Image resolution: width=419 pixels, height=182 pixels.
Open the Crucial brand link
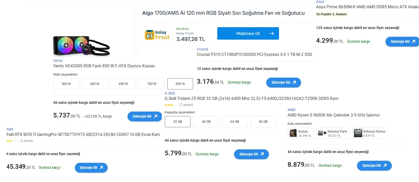pos(202,49)
